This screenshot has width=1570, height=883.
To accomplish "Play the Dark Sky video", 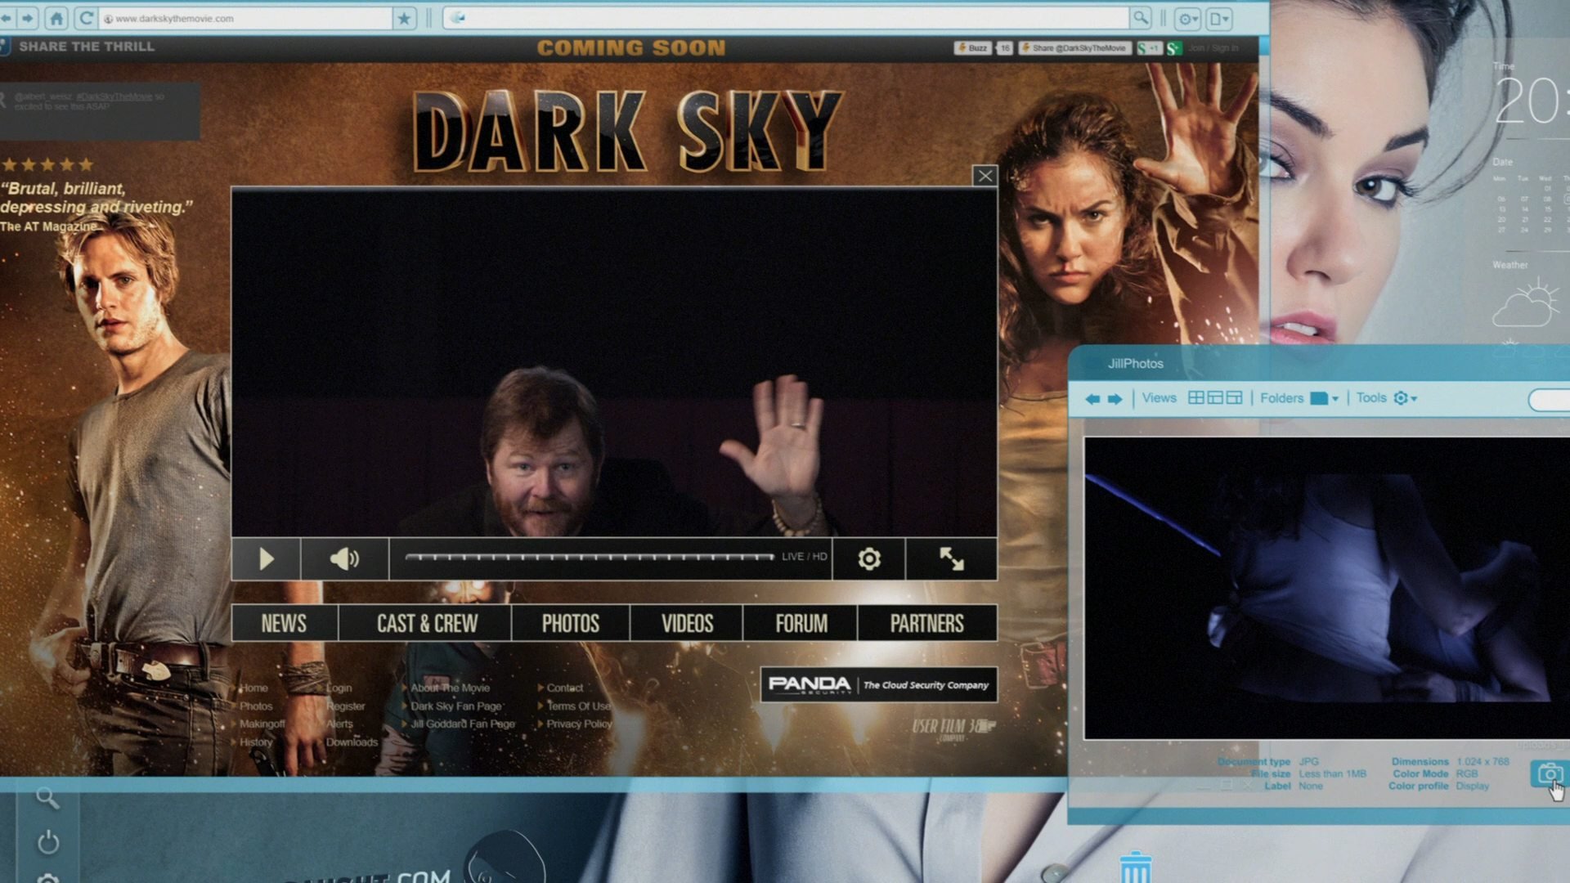I will pos(266,558).
